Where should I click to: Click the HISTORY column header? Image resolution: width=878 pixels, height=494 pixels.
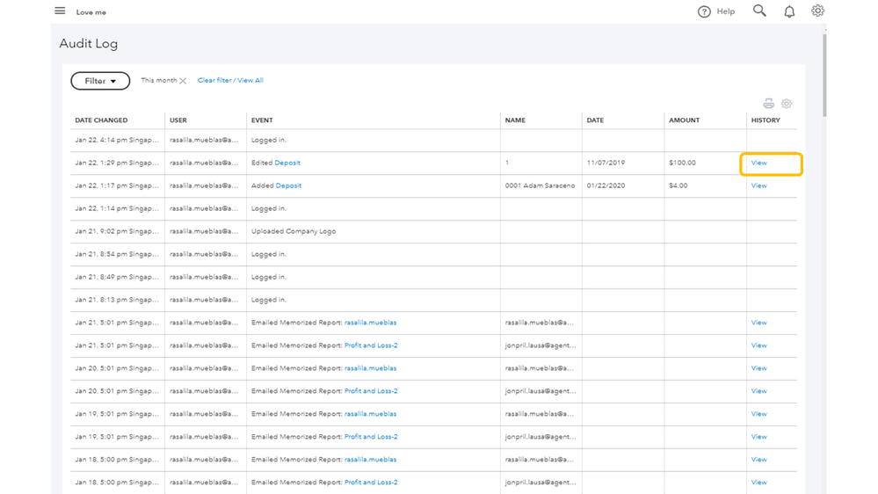click(x=766, y=120)
